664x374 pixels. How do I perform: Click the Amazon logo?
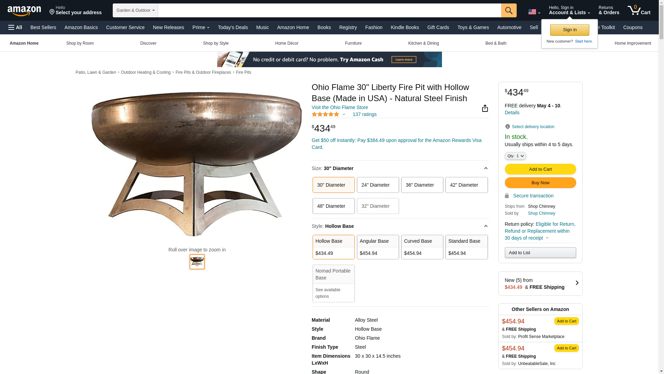click(24, 11)
